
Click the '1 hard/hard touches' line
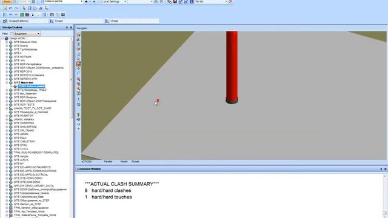point(108,197)
